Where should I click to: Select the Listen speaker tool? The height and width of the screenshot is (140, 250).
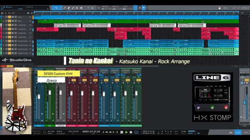(81, 8)
